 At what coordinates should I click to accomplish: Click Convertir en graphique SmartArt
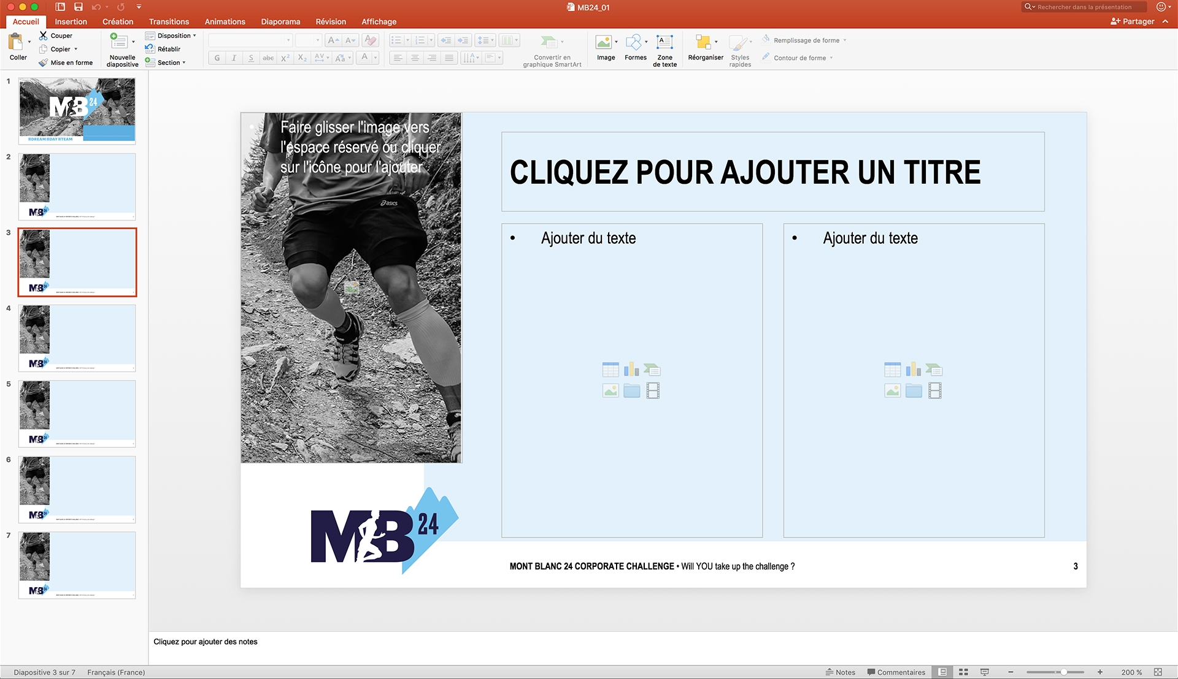coord(552,50)
